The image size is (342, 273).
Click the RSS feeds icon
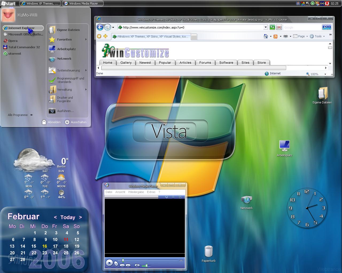click(275, 36)
